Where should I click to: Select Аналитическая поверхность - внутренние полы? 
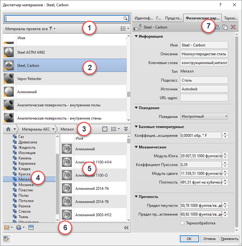[x=65, y=105]
